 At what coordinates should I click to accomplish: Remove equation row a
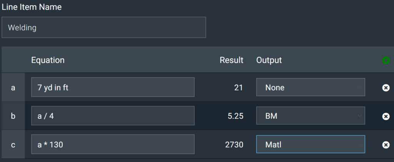pos(386,87)
